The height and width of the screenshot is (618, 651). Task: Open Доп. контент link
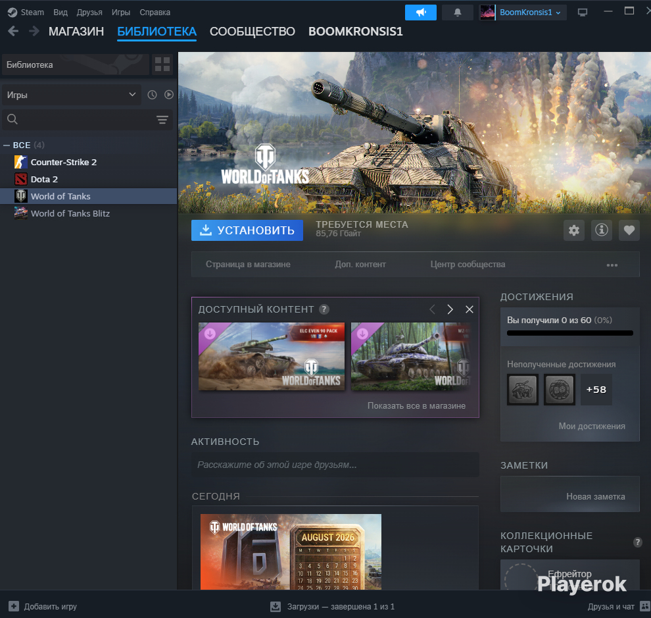(x=360, y=265)
